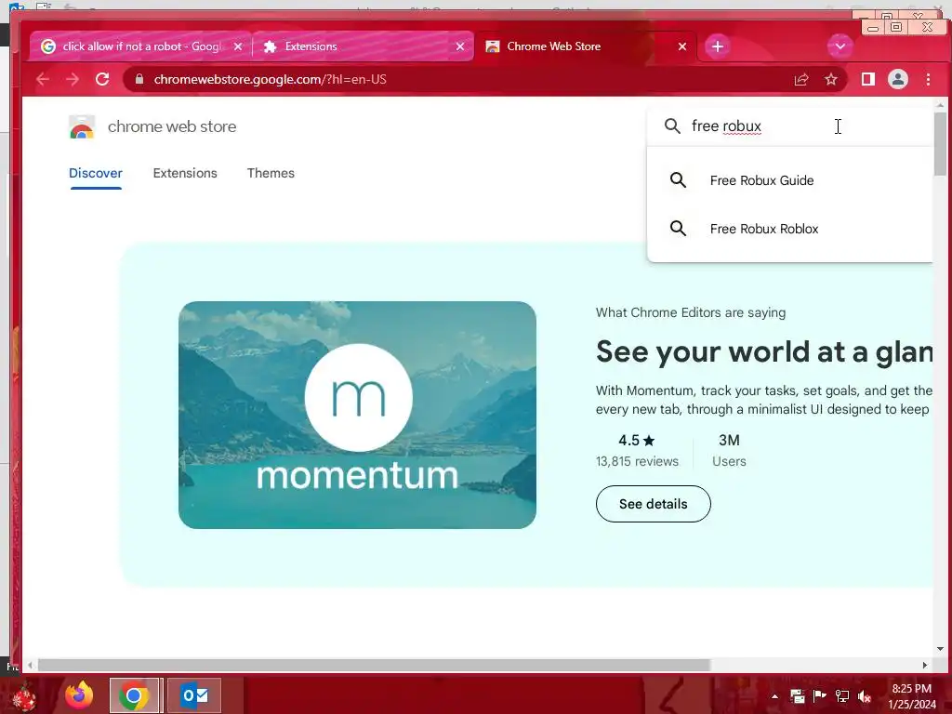Image resolution: width=952 pixels, height=714 pixels.
Task: Open the Chrome profile avatar menu
Action: 898,79
